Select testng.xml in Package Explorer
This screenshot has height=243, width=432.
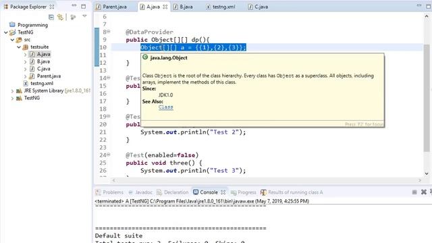(42, 83)
